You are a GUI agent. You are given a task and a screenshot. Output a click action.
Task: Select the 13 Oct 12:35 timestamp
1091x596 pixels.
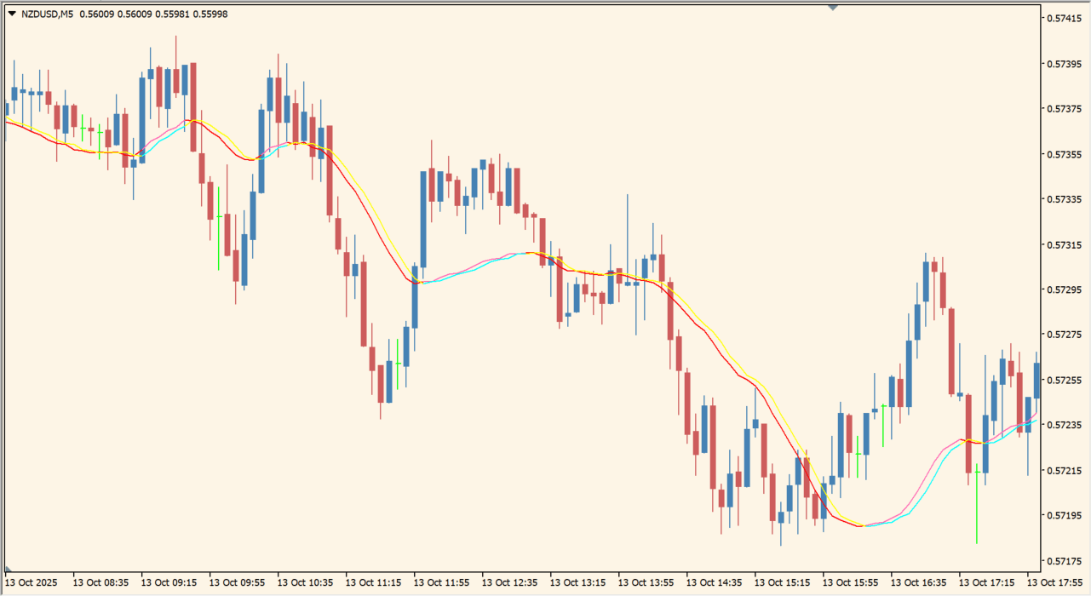[x=511, y=584]
